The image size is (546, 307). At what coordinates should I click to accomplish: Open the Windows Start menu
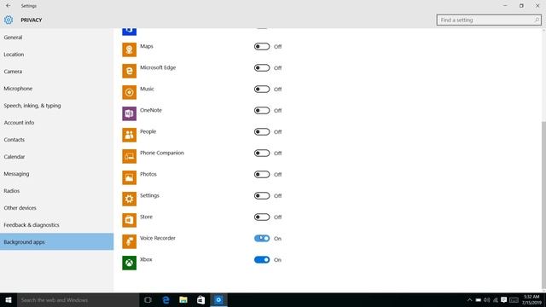[9, 300]
